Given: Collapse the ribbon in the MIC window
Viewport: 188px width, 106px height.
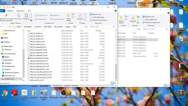Looking at the screenshot, I should (x=113, y=11).
